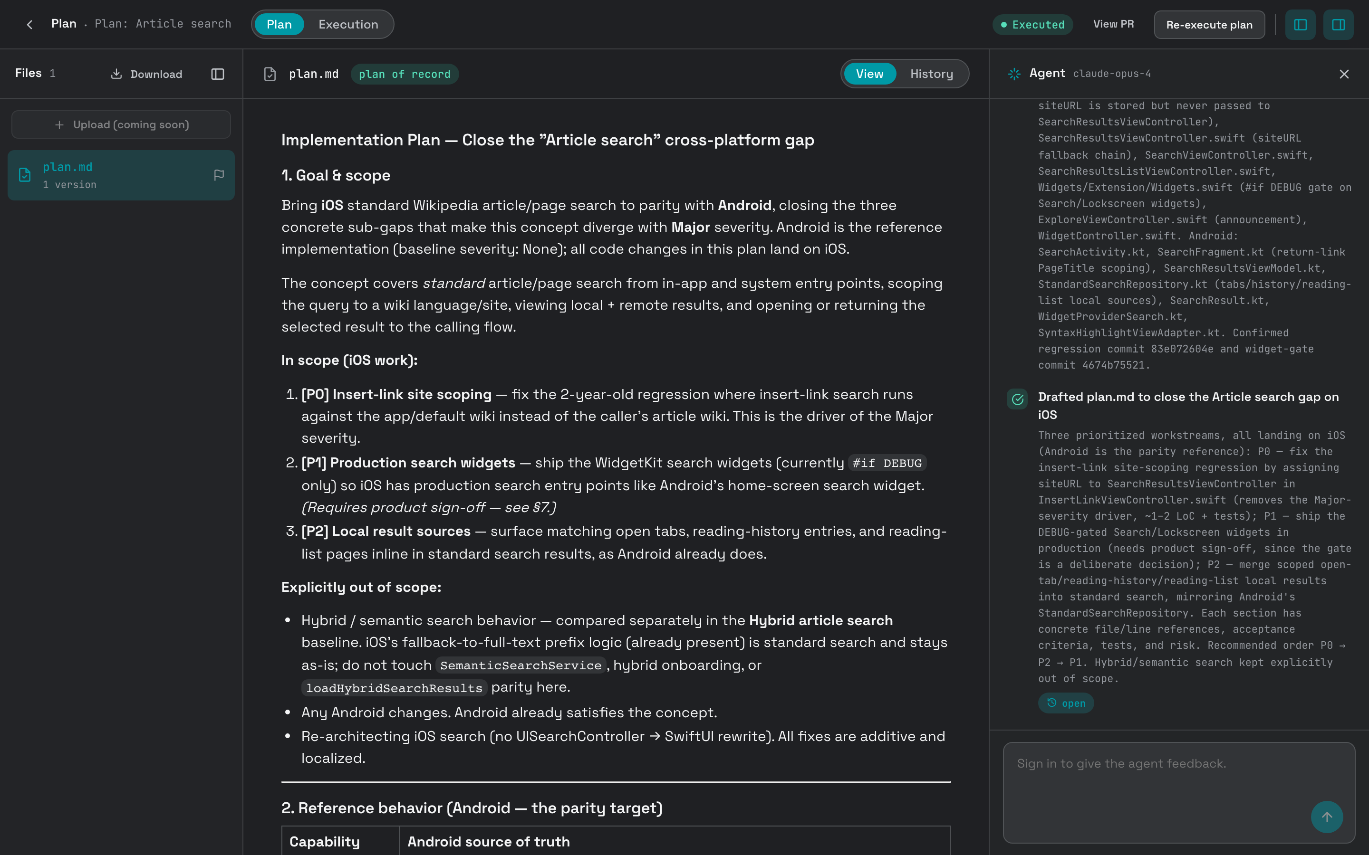The width and height of the screenshot is (1369, 855).
Task: Click the 'Hybrid article search' bold text
Action: point(821,620)
